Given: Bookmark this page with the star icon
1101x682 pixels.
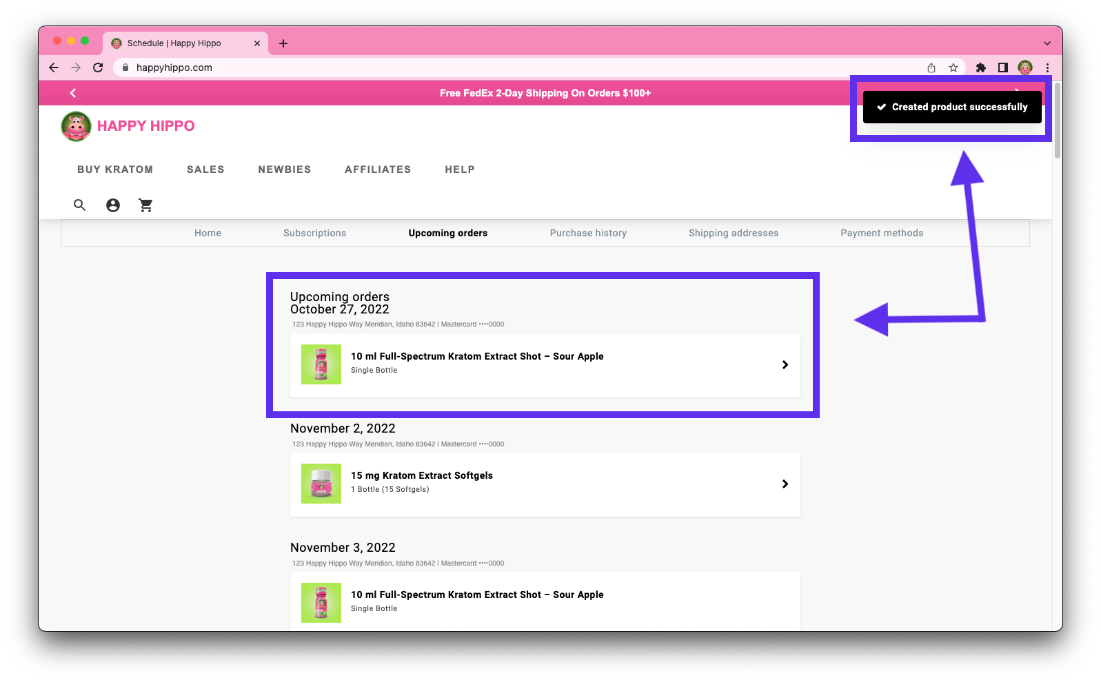Looking at the screenshot, I should click(953, 68).
